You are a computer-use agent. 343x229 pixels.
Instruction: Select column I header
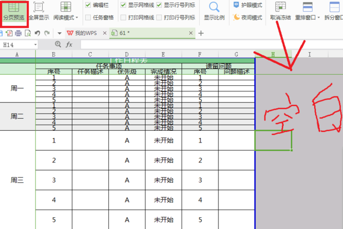coord(310,54)
